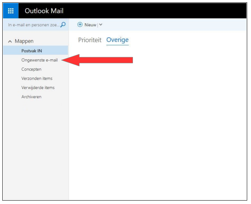This screenshot has width=251, height=204.
Task: Open the app launcher grid icon
Action: (10, 11)
